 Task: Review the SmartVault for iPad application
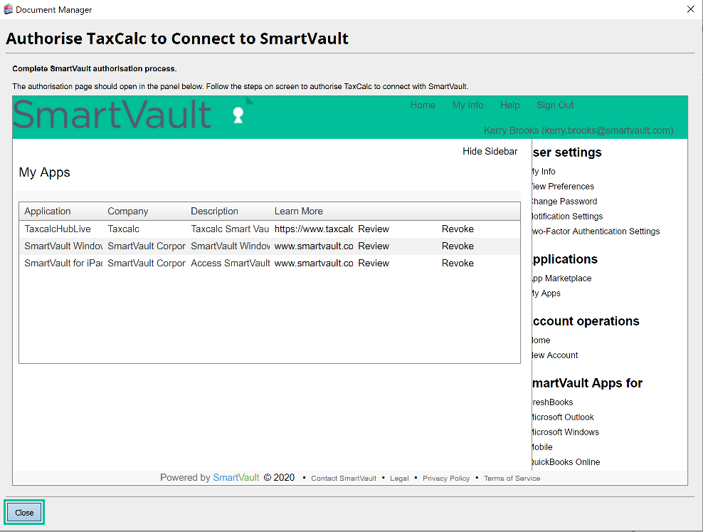(x=374, y=263)
